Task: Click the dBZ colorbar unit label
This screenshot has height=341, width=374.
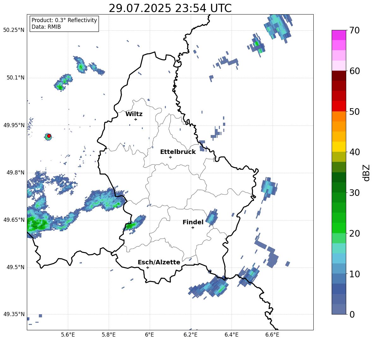Action: coord(366,173)
